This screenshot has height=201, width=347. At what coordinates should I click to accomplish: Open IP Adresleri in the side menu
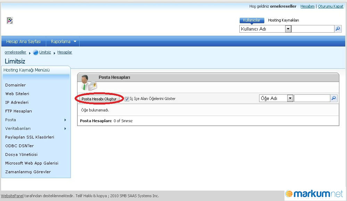coord(17,102)
